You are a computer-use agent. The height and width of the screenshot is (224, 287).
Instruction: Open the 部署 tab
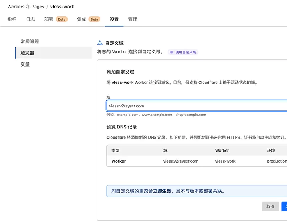pos(49,19)
